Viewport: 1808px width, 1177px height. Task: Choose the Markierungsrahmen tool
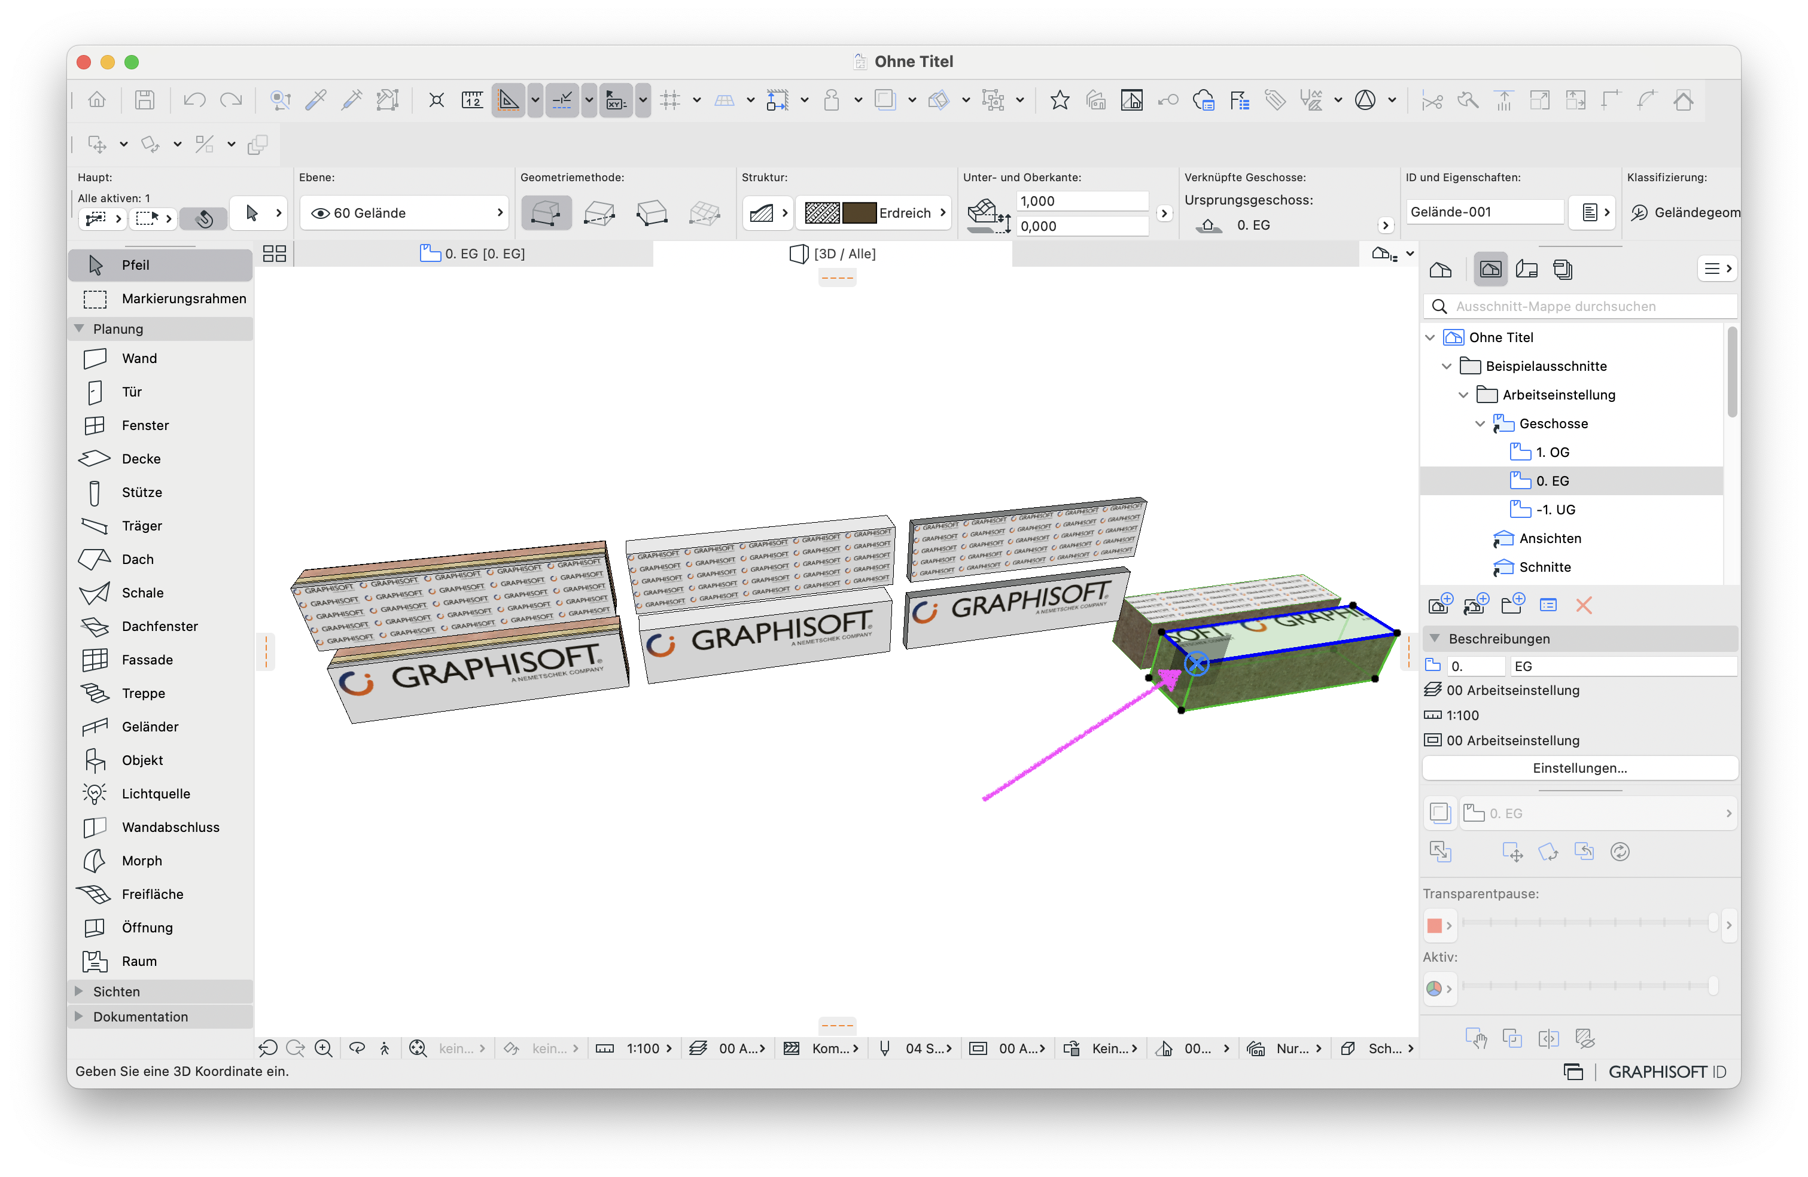[x=160, y=298]
